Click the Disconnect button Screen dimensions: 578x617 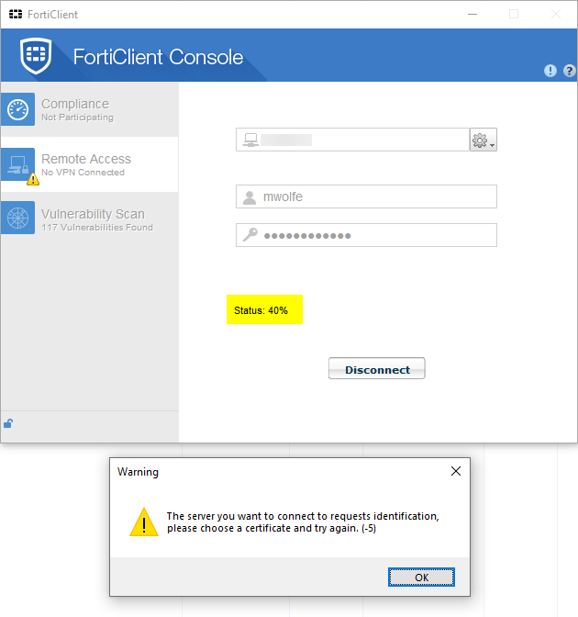click(x=377, y=369)
